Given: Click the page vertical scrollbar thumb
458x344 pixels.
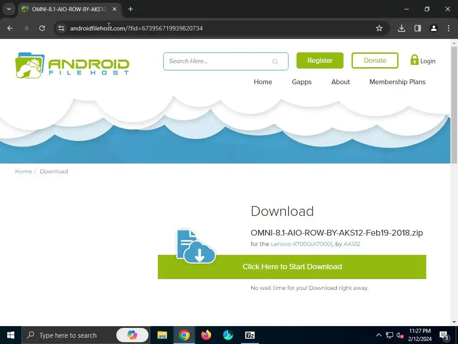Looking at the screenshot, I should point(454,105).
